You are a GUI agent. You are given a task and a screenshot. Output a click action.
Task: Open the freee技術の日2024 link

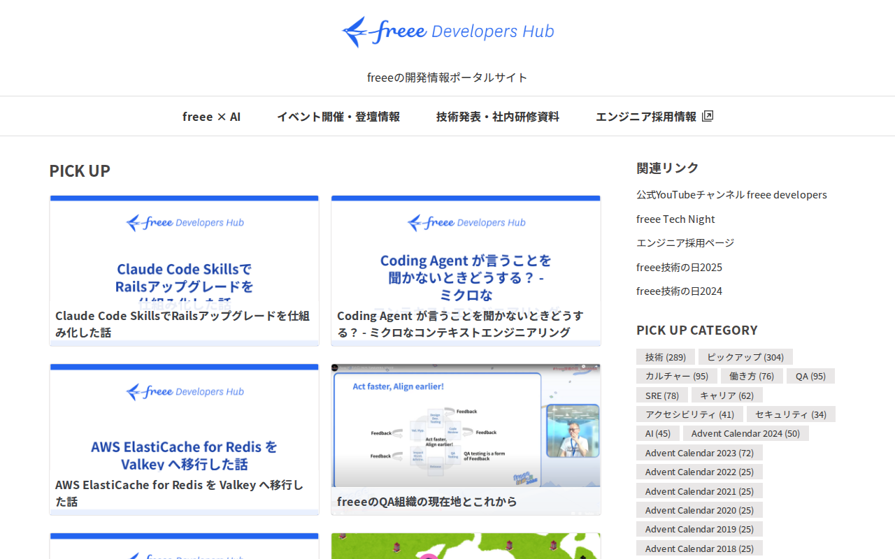coord(679,291)
